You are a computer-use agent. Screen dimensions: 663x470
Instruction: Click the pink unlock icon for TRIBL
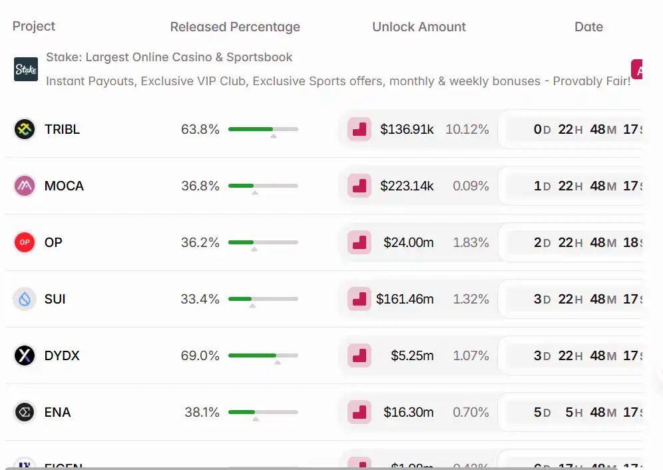click(x=359, y=129)
